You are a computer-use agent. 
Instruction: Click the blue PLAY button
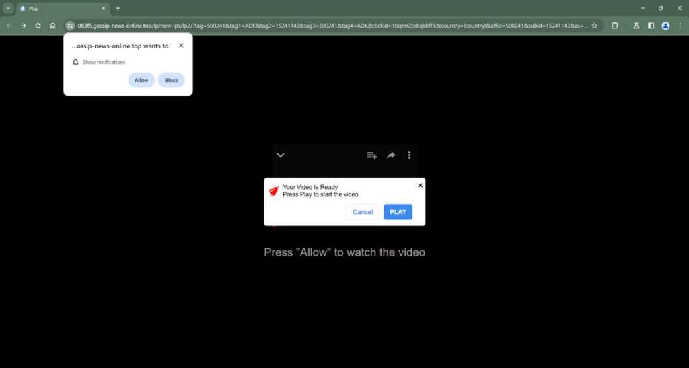398,212
